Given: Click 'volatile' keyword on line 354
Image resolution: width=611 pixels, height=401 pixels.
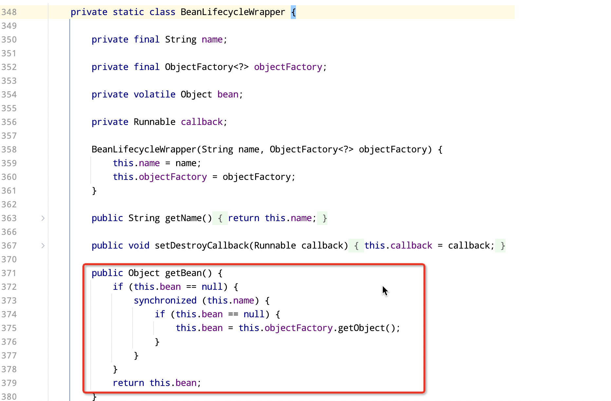Looking at the screenshot, I should [x=155, y=95].
